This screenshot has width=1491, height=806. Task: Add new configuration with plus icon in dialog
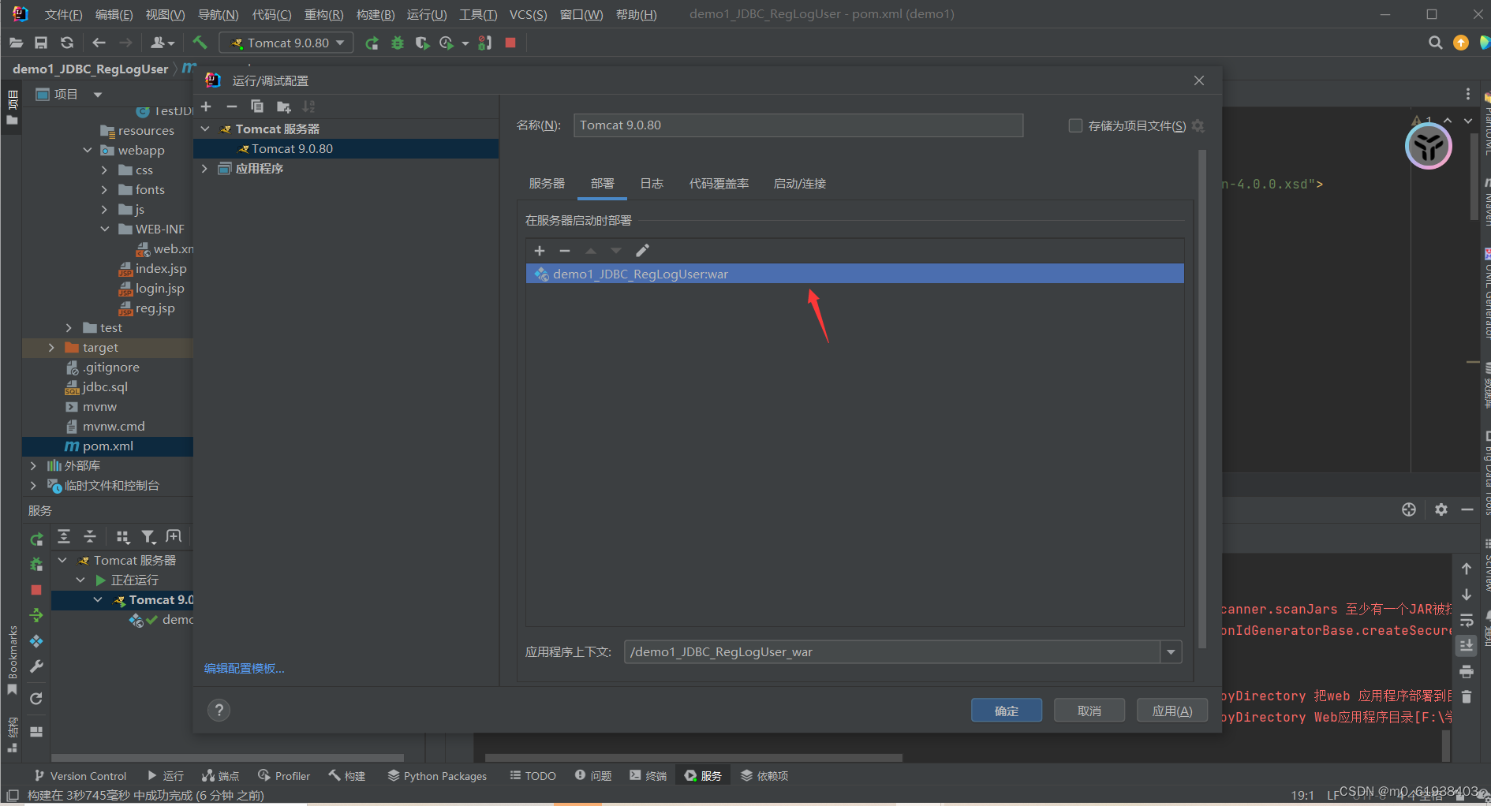pos(207,106)
